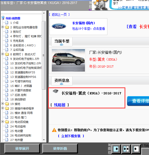Click the page icon beside 1 介绍
This screenshot has height=155, width=149.
pos(7,23)
